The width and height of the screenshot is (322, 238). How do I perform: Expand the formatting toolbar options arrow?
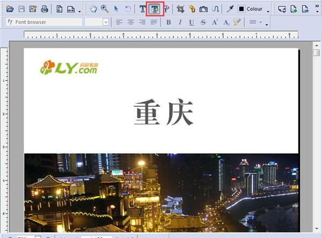click(x=267, y=25)
